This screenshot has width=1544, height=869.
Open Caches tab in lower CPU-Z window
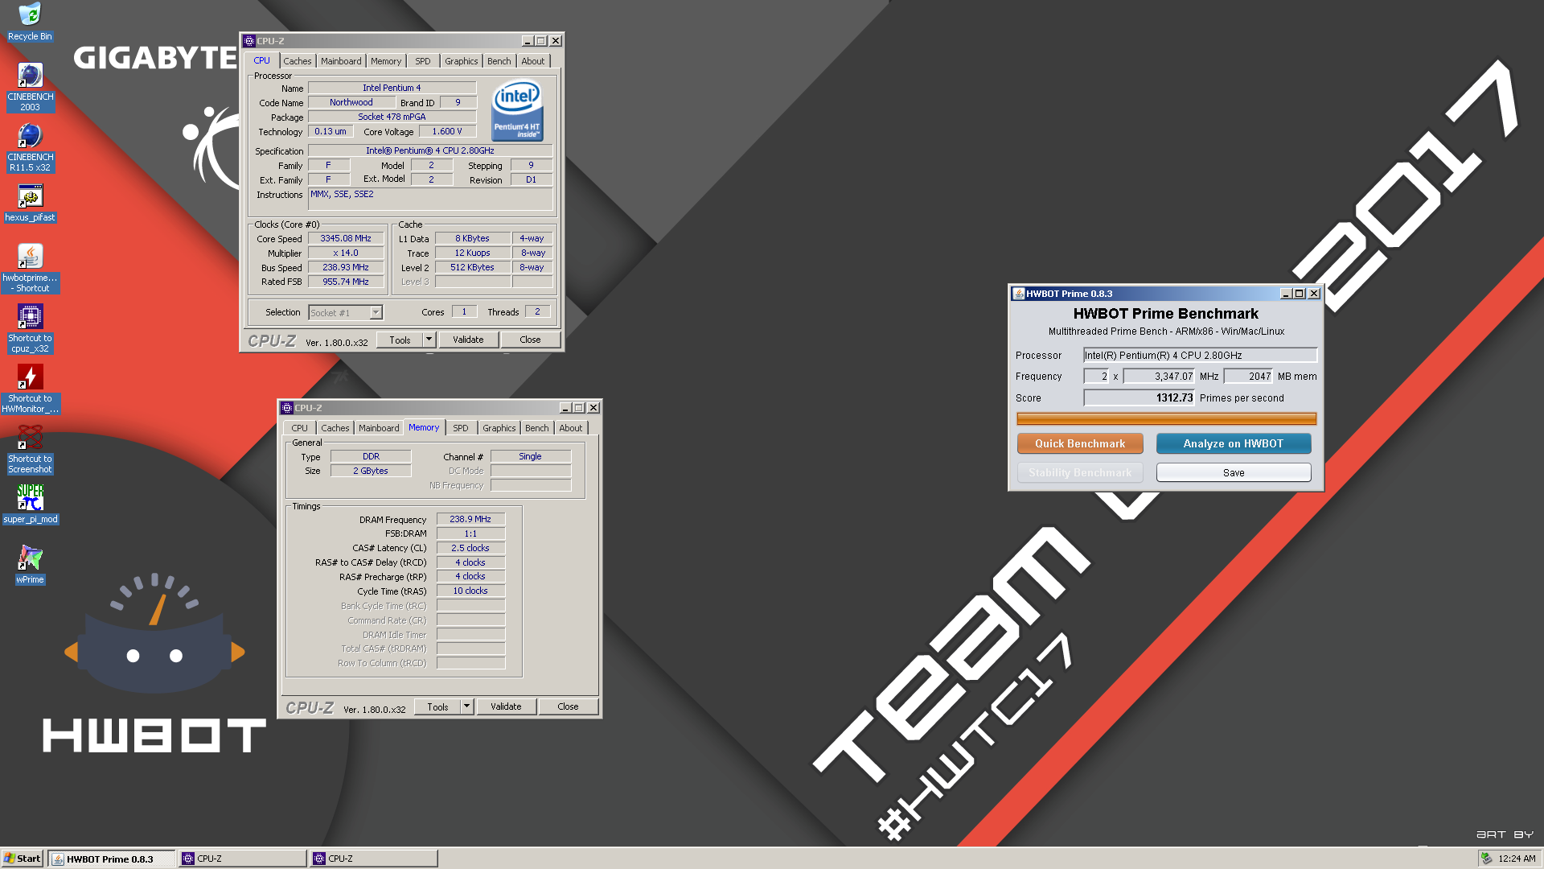pyautogui.click(x=335, y=428)
